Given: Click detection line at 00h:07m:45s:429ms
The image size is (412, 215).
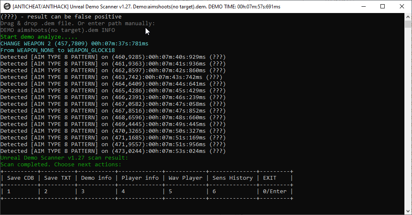Looking at the screenshot, I should (x=113, y=91).
